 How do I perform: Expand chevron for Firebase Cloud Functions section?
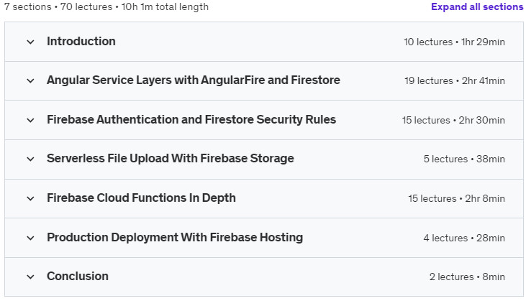point(30,198)
